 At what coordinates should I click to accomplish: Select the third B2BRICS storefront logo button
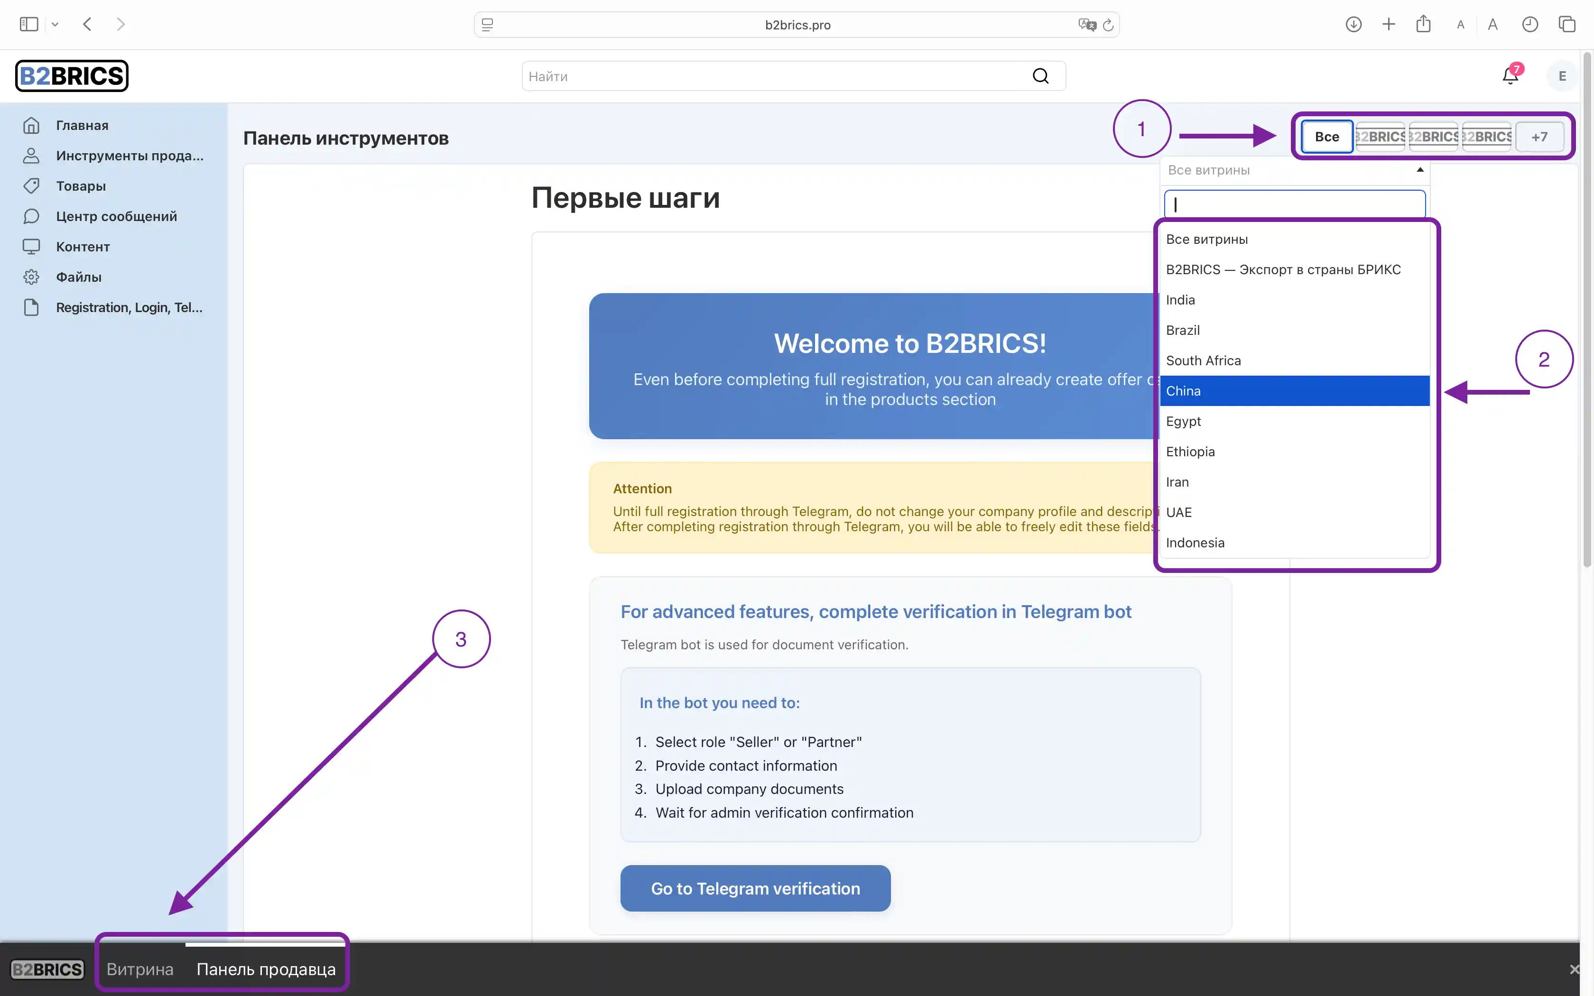pos(1487,137)
